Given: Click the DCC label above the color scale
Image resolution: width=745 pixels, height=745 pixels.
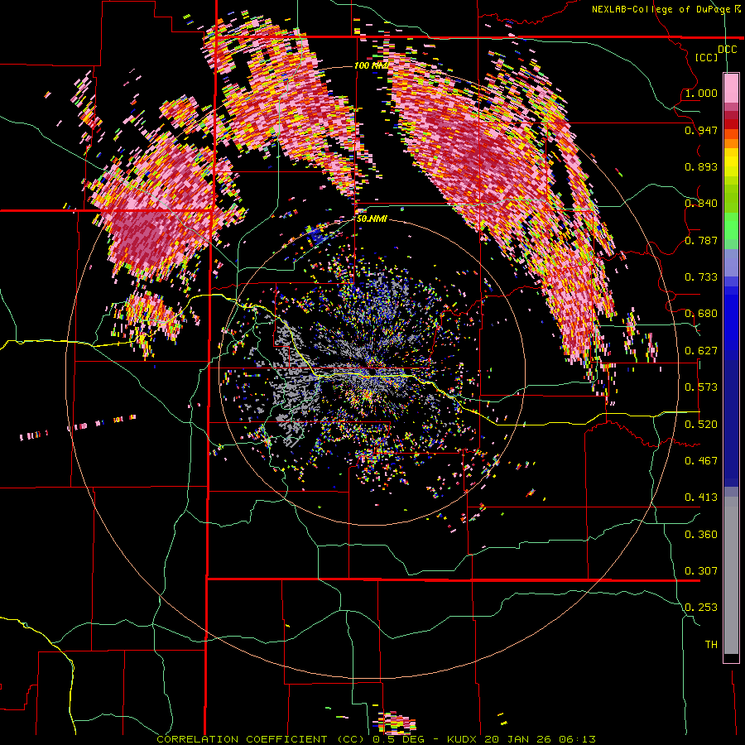Looking at the screenshot, I should [x=727, y=50].
